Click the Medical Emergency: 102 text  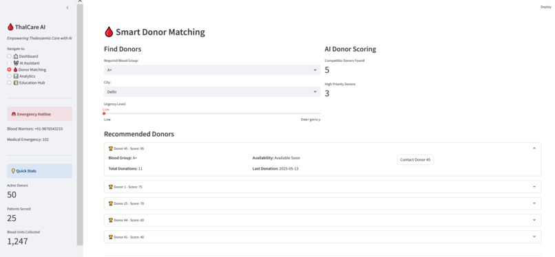(28, 139)
